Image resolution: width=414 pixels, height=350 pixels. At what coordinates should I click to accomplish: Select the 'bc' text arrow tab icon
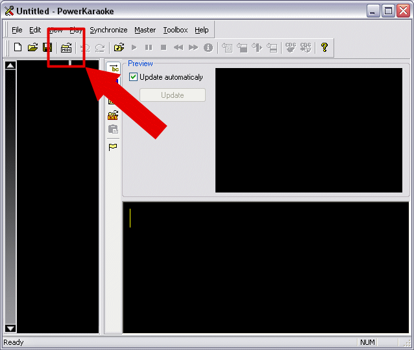click(114, 69)
